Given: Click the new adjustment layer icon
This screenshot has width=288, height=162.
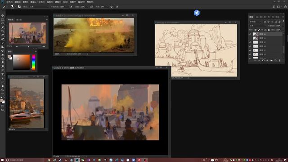Looking at the screenshot, I should click(x=267, y=60).
